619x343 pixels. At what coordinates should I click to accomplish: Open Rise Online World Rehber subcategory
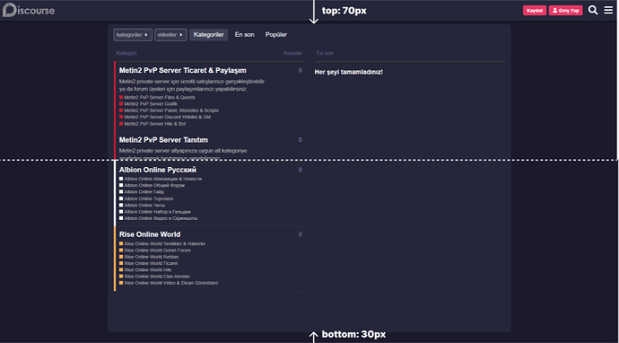coord(152,257)
